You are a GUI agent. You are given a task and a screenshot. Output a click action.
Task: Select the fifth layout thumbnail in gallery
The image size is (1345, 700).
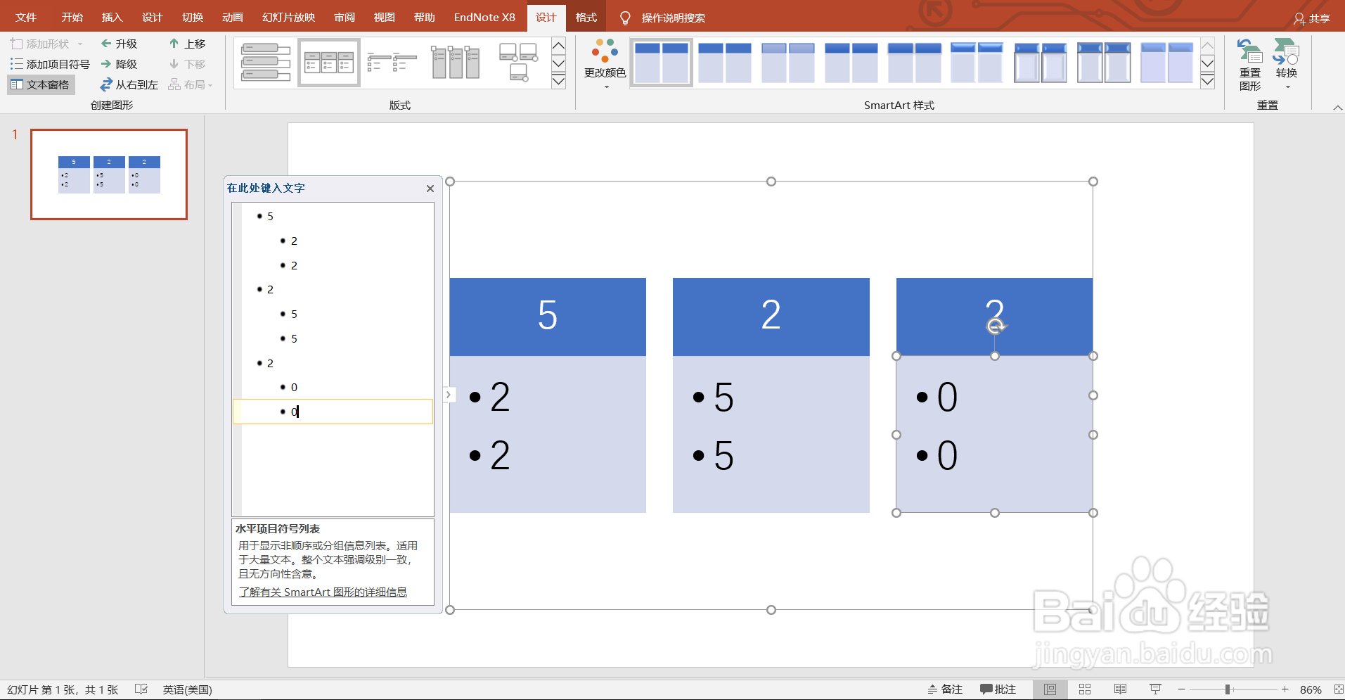pos(518,63)
